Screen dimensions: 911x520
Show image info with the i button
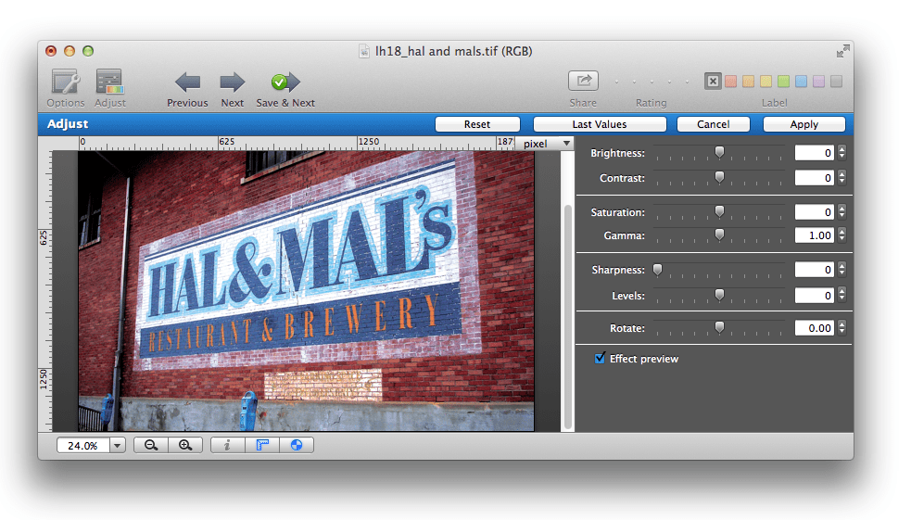[227, 445]
